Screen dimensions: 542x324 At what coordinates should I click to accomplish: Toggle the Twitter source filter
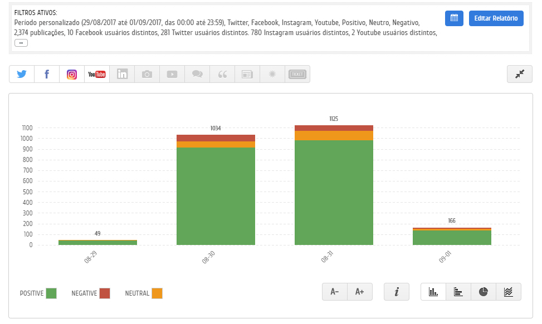[x=22, y=74]
